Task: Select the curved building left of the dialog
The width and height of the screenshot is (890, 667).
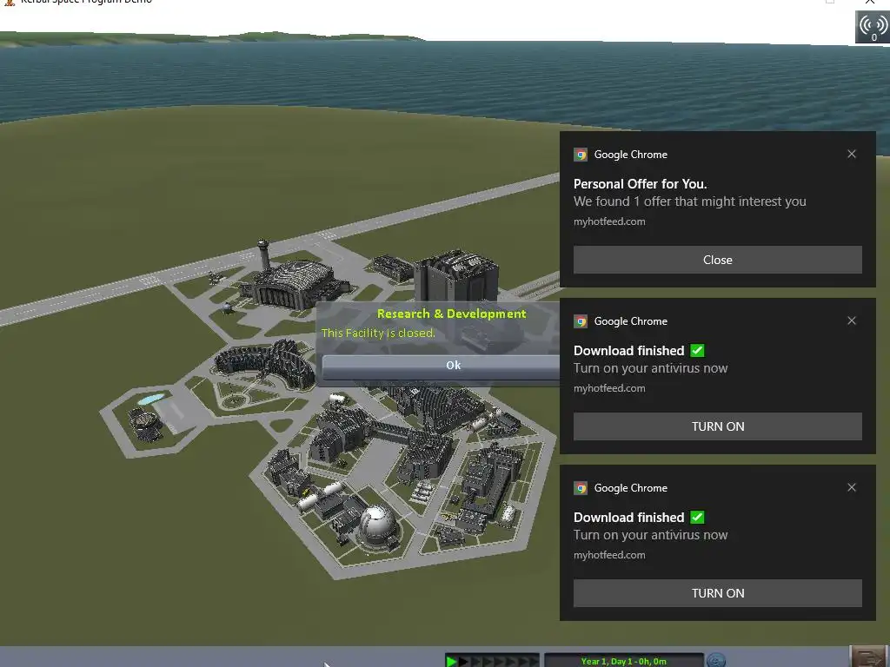Action: coord(265,363)
